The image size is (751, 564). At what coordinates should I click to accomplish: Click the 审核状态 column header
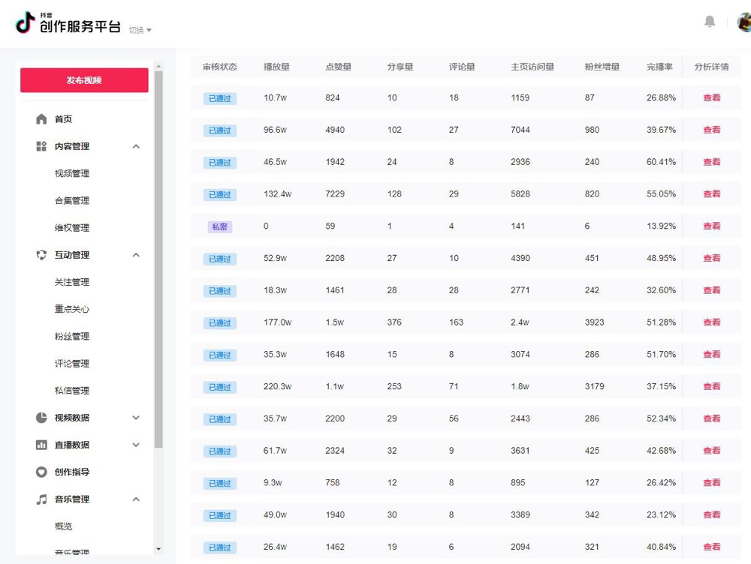220,67
